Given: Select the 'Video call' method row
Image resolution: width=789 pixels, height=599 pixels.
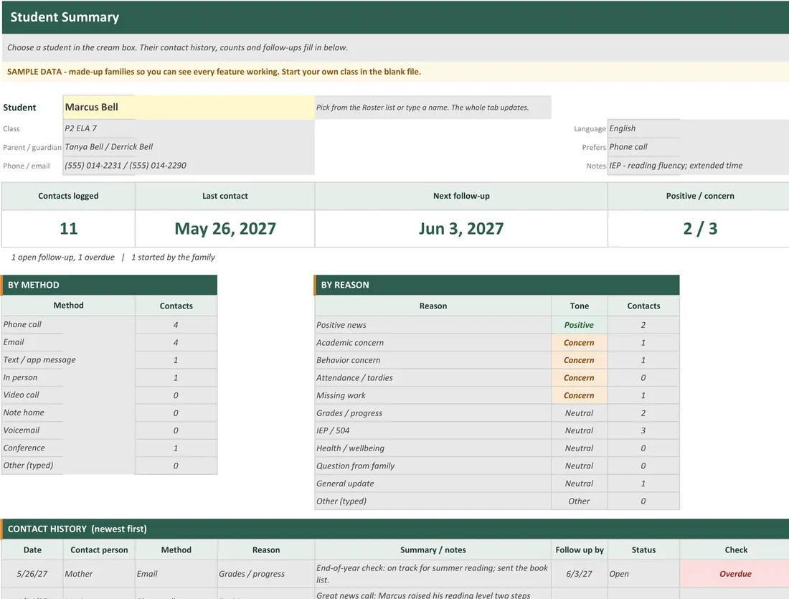Looking at the screenshot, I should coord(109,395).
